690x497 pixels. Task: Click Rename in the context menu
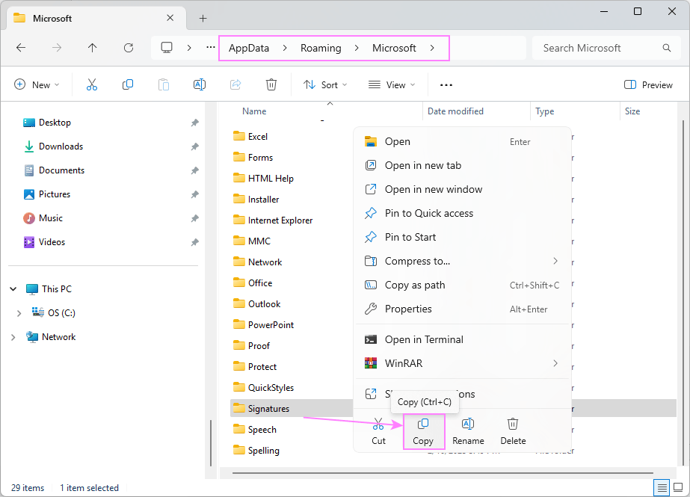click(468, 431)
